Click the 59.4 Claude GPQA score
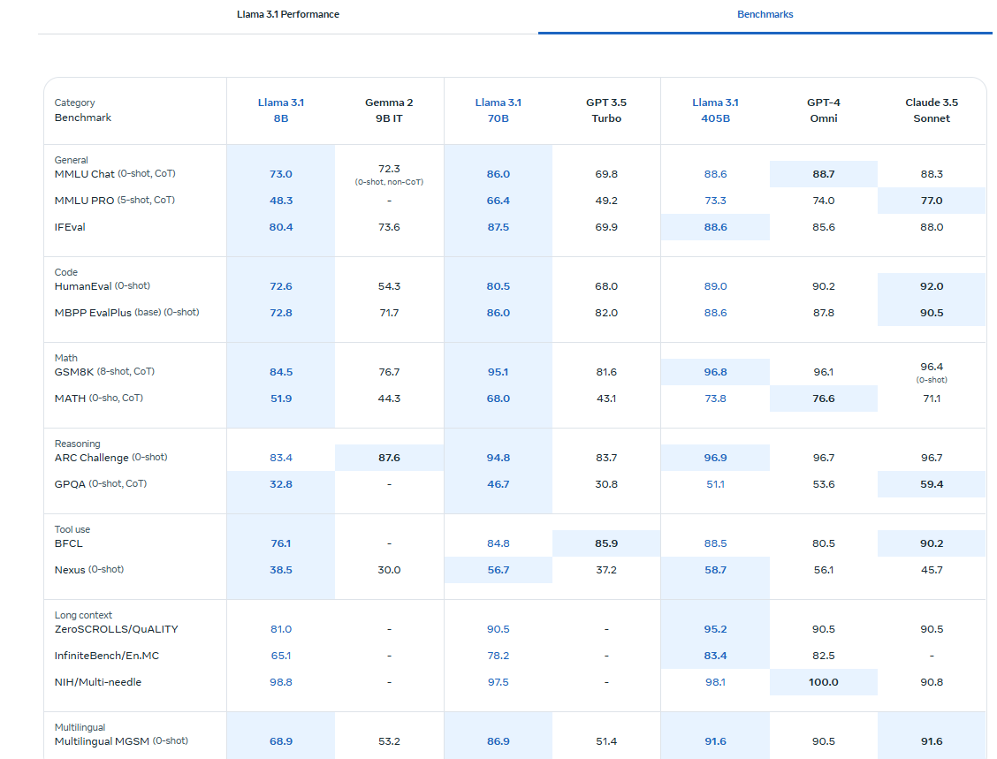This screenshot has width=997, height=759. tap(932, 484)
